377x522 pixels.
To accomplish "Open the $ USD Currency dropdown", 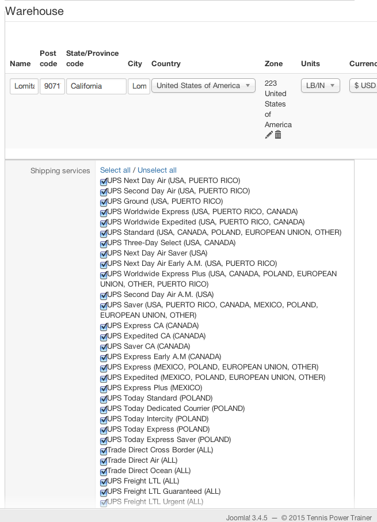I will [363, 86].
